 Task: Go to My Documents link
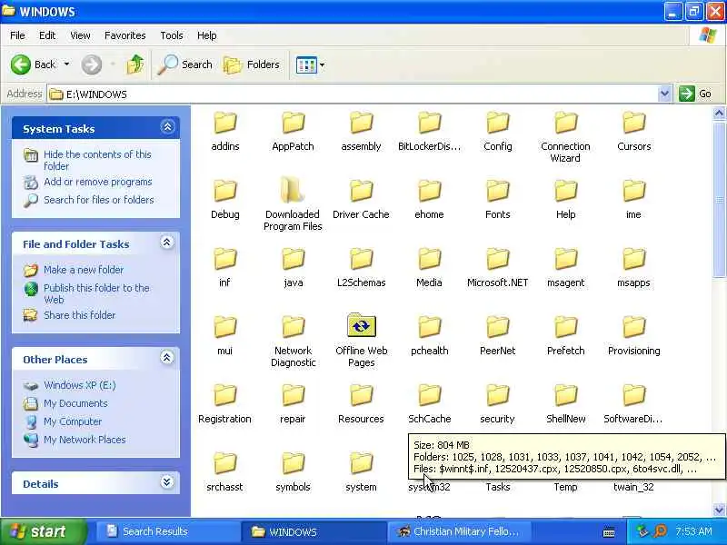pyautogui.click(x=75, y=403)
